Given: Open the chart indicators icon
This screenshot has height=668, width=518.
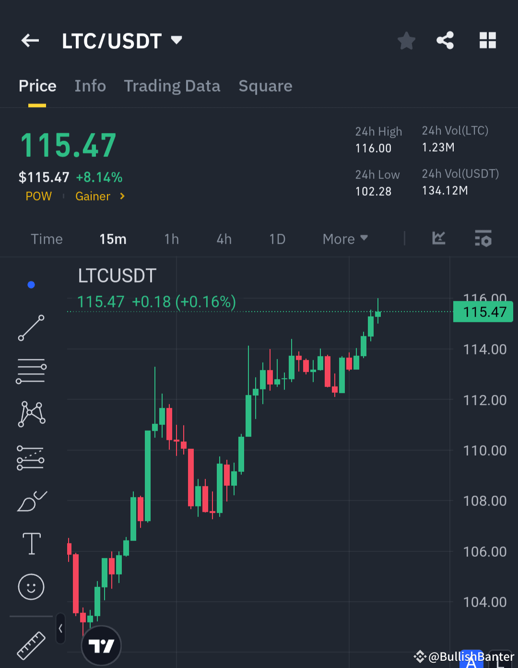Looking at the screenshot, I should 438,238.
